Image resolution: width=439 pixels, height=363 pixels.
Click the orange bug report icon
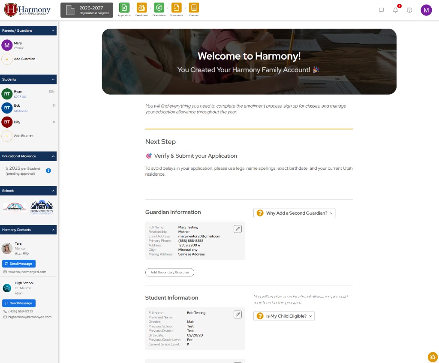(x=433, y=357)
